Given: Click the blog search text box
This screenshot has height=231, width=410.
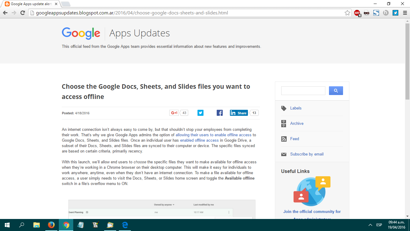Looking at the screenshot, I should pos(303,91).
